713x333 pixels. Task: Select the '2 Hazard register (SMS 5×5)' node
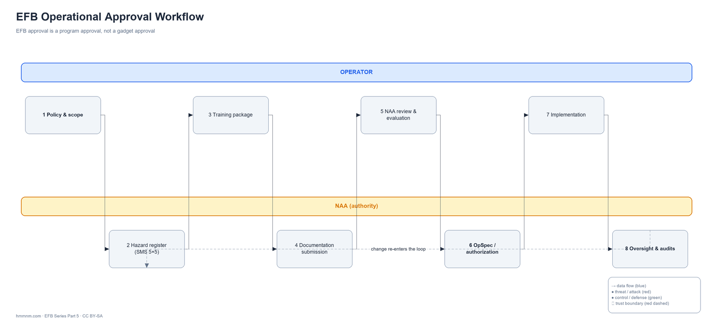pyautogui.click(x=147, y=249)
